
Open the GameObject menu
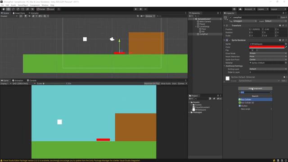tap(23, 5)
